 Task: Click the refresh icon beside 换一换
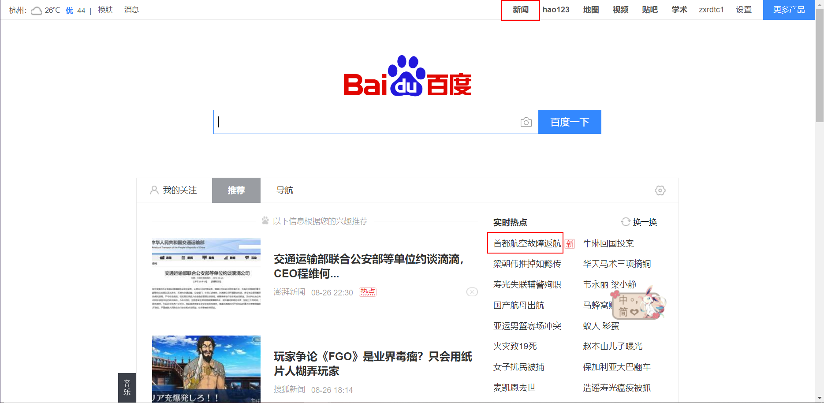tap(625, 222)
